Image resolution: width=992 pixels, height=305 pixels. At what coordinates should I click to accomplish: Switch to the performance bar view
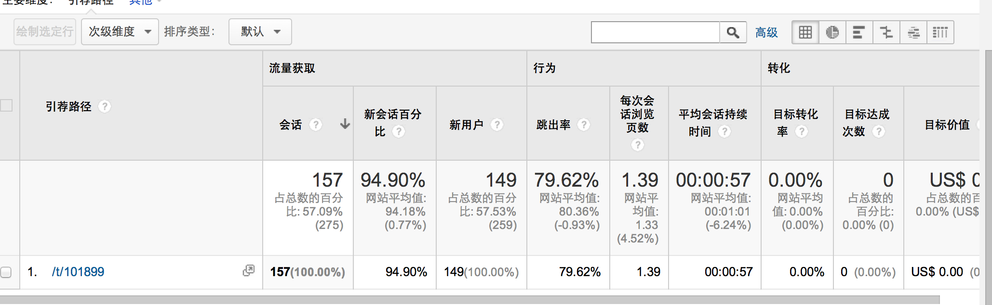coord(859,32)
